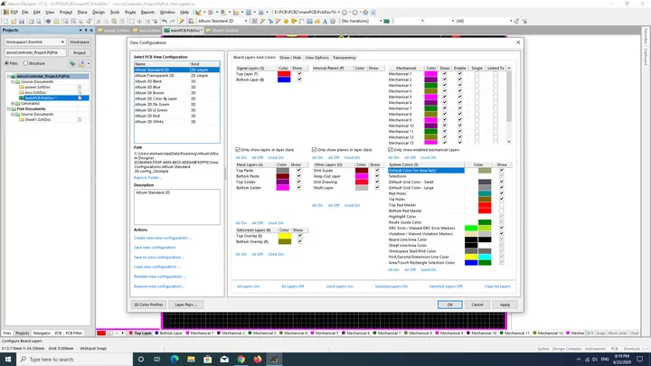Click the Description text box
Image resolution: width=651 pixels, height=366 pixels.
[177, 207]
